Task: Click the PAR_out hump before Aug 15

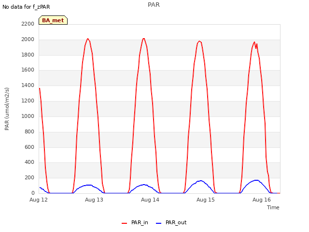Action: tap(201, 181)
